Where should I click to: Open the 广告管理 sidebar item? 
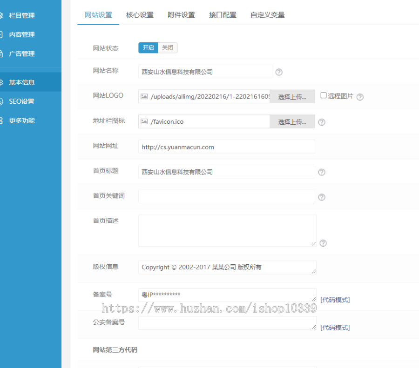[21, 54]
